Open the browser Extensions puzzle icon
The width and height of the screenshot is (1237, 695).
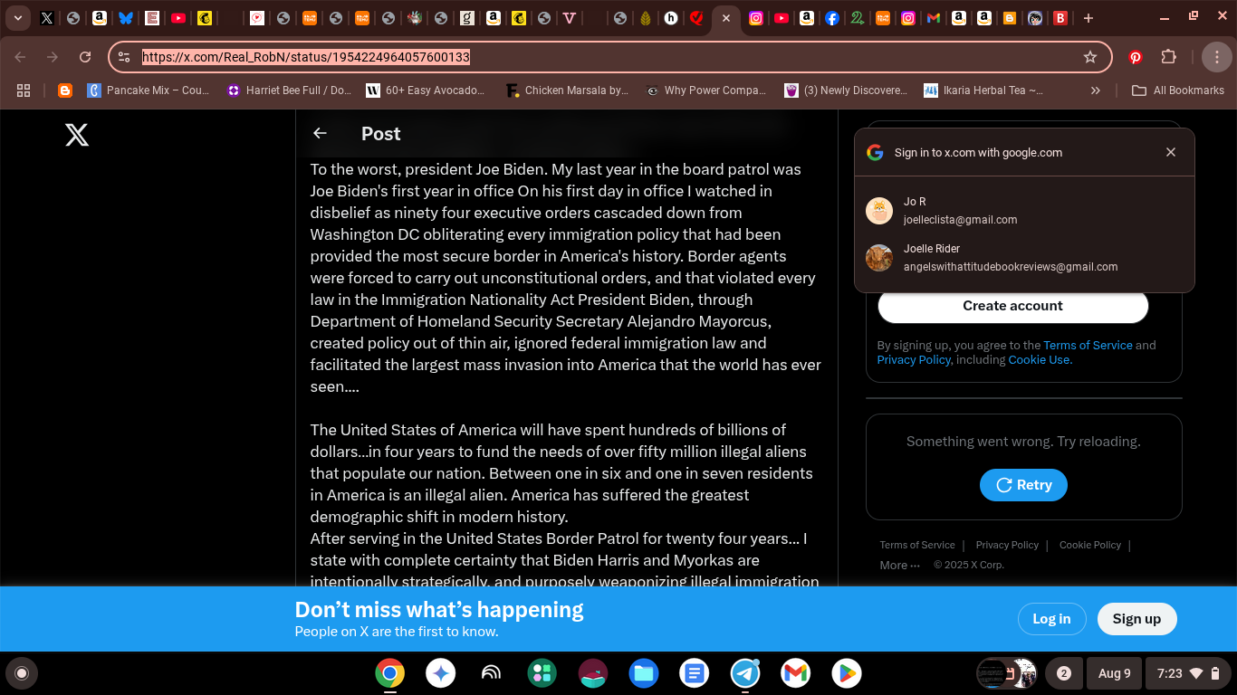click(x=1169, y=57)
